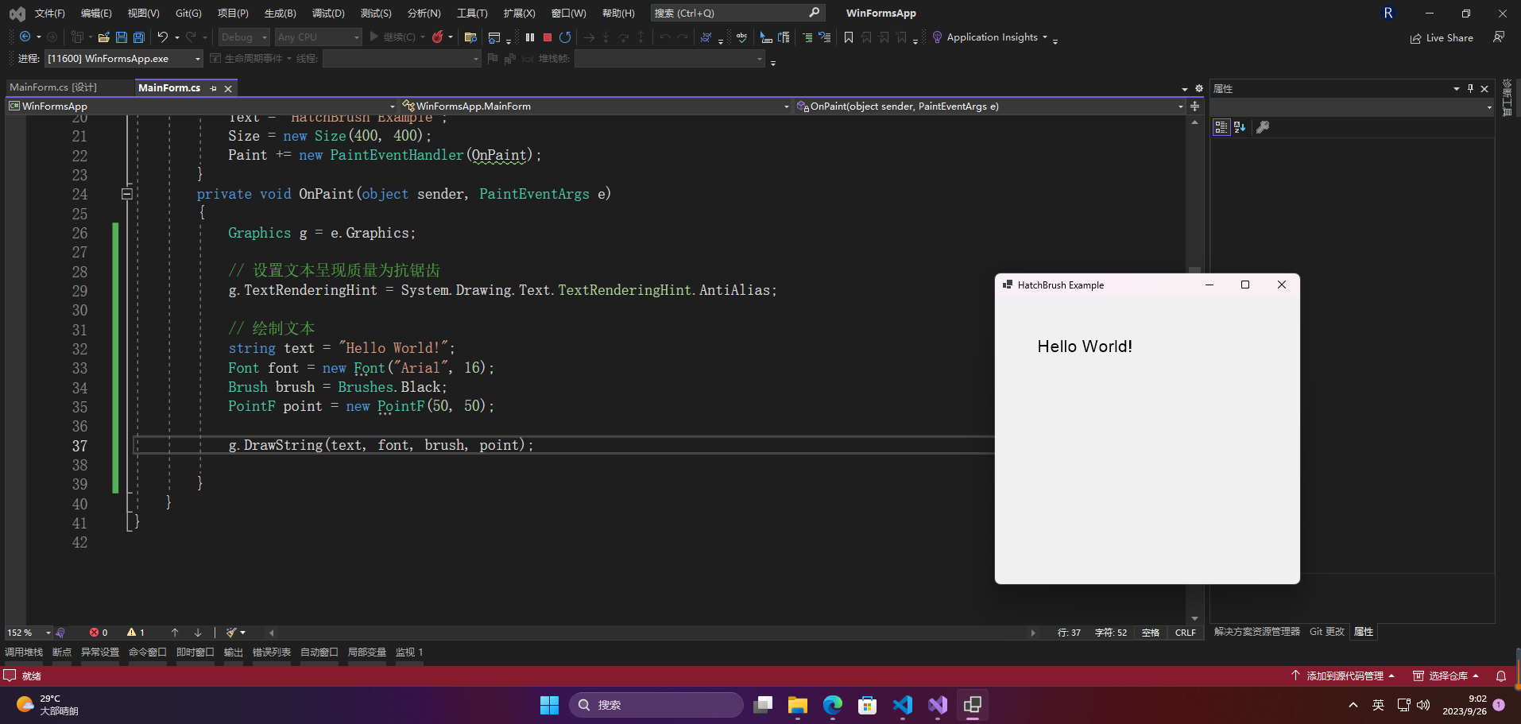Click the 继续(C) continue button

pyautogui.click(x=393, y=37)
